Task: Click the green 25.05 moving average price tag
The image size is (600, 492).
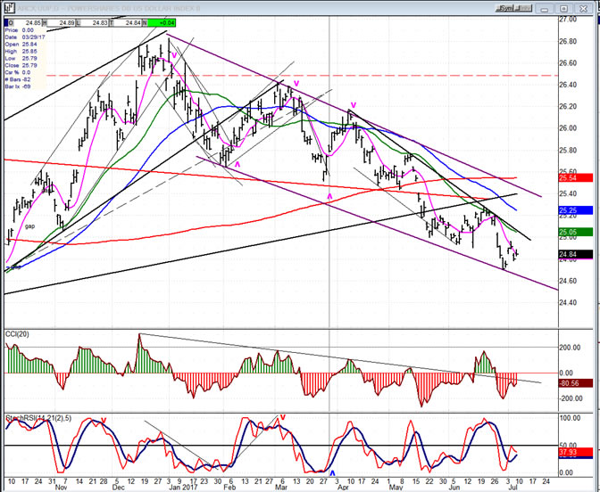Action: tap(576, 232)
